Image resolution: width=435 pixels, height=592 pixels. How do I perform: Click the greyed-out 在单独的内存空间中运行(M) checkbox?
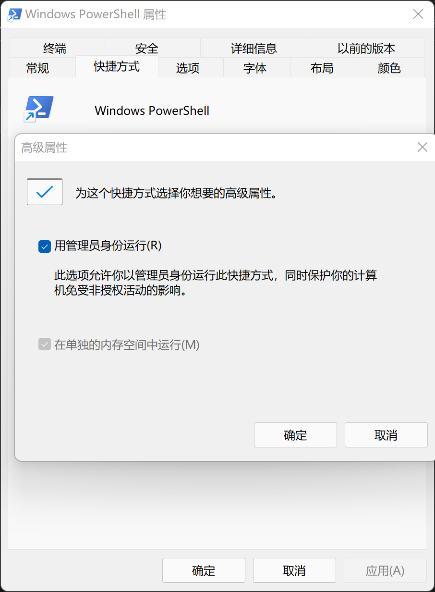[x=44, y=345]
